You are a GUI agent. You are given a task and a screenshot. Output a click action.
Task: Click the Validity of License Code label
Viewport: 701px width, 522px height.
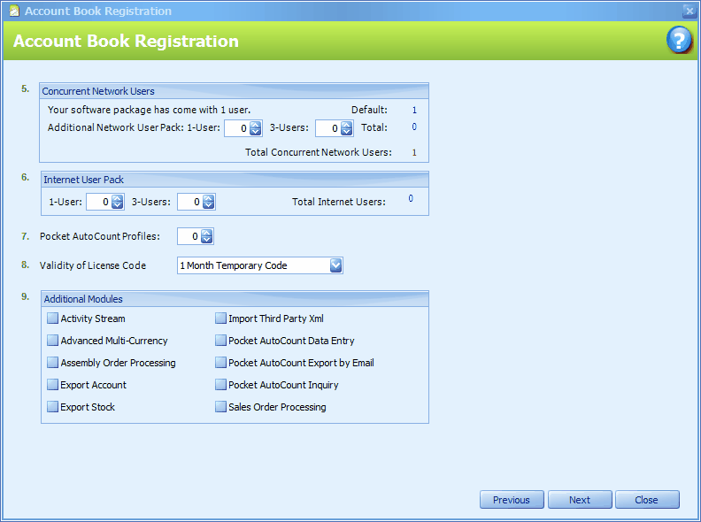tap(93, 265)
